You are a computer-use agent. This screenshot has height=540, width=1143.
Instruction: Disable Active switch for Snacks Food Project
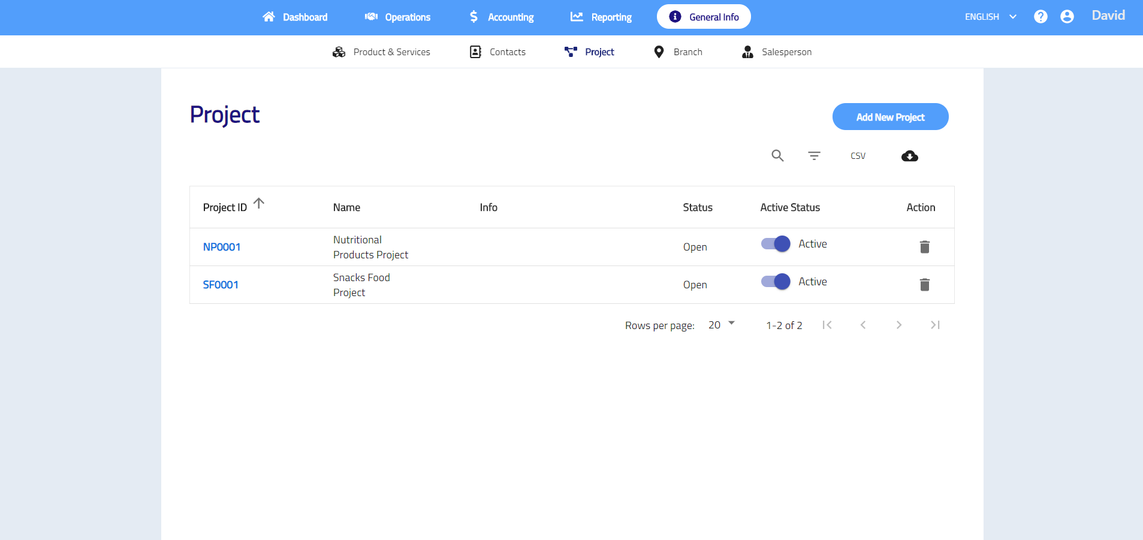click(776, 282)
